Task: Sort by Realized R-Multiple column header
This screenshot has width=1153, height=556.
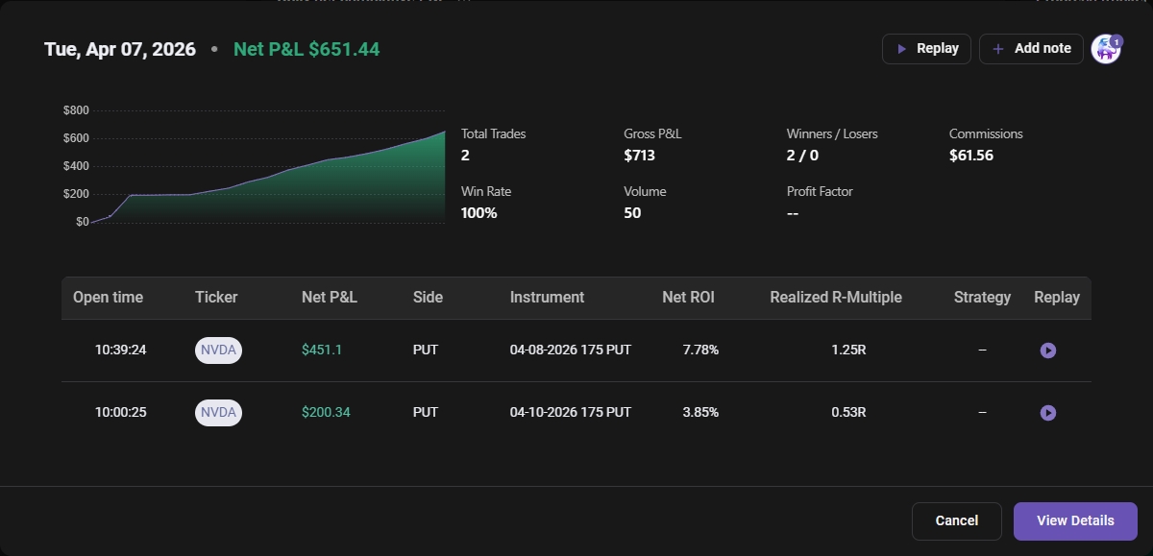Action: 836,298
